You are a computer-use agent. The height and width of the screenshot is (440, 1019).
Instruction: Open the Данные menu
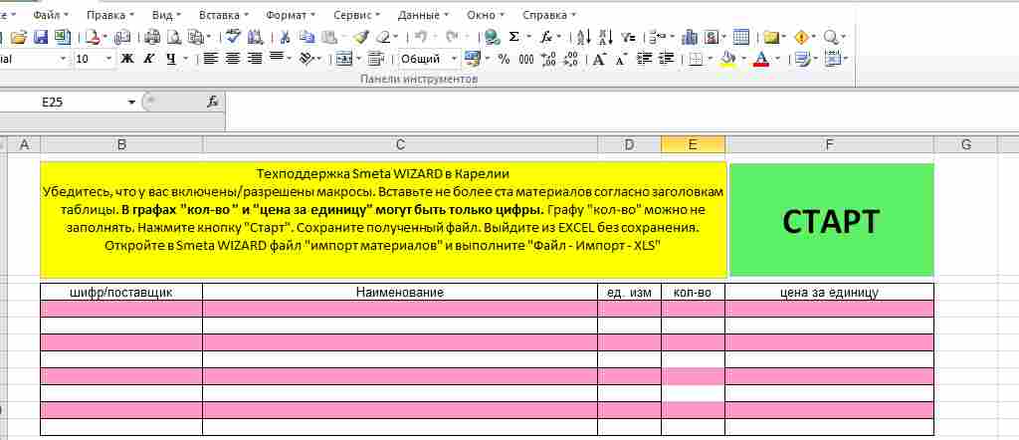pos(422,14)
